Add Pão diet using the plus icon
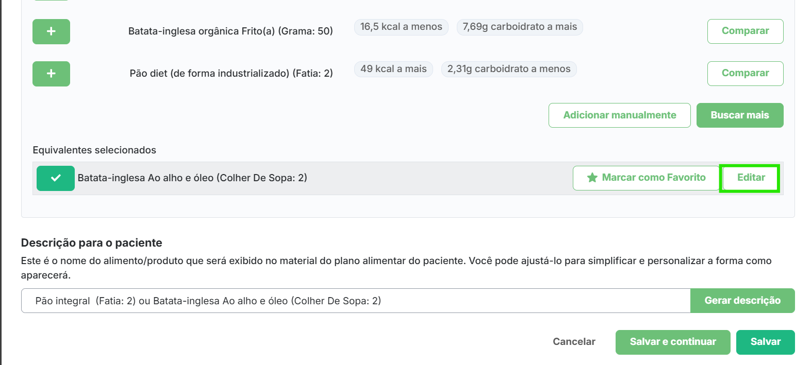 51,74
